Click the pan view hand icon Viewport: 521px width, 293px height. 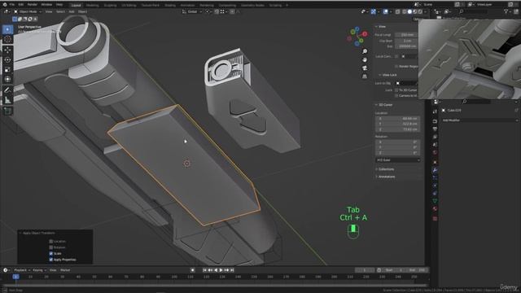tap(365, 59)
